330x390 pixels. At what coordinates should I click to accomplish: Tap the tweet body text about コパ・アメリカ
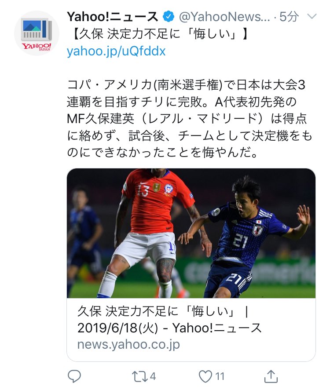click(189, 119)
